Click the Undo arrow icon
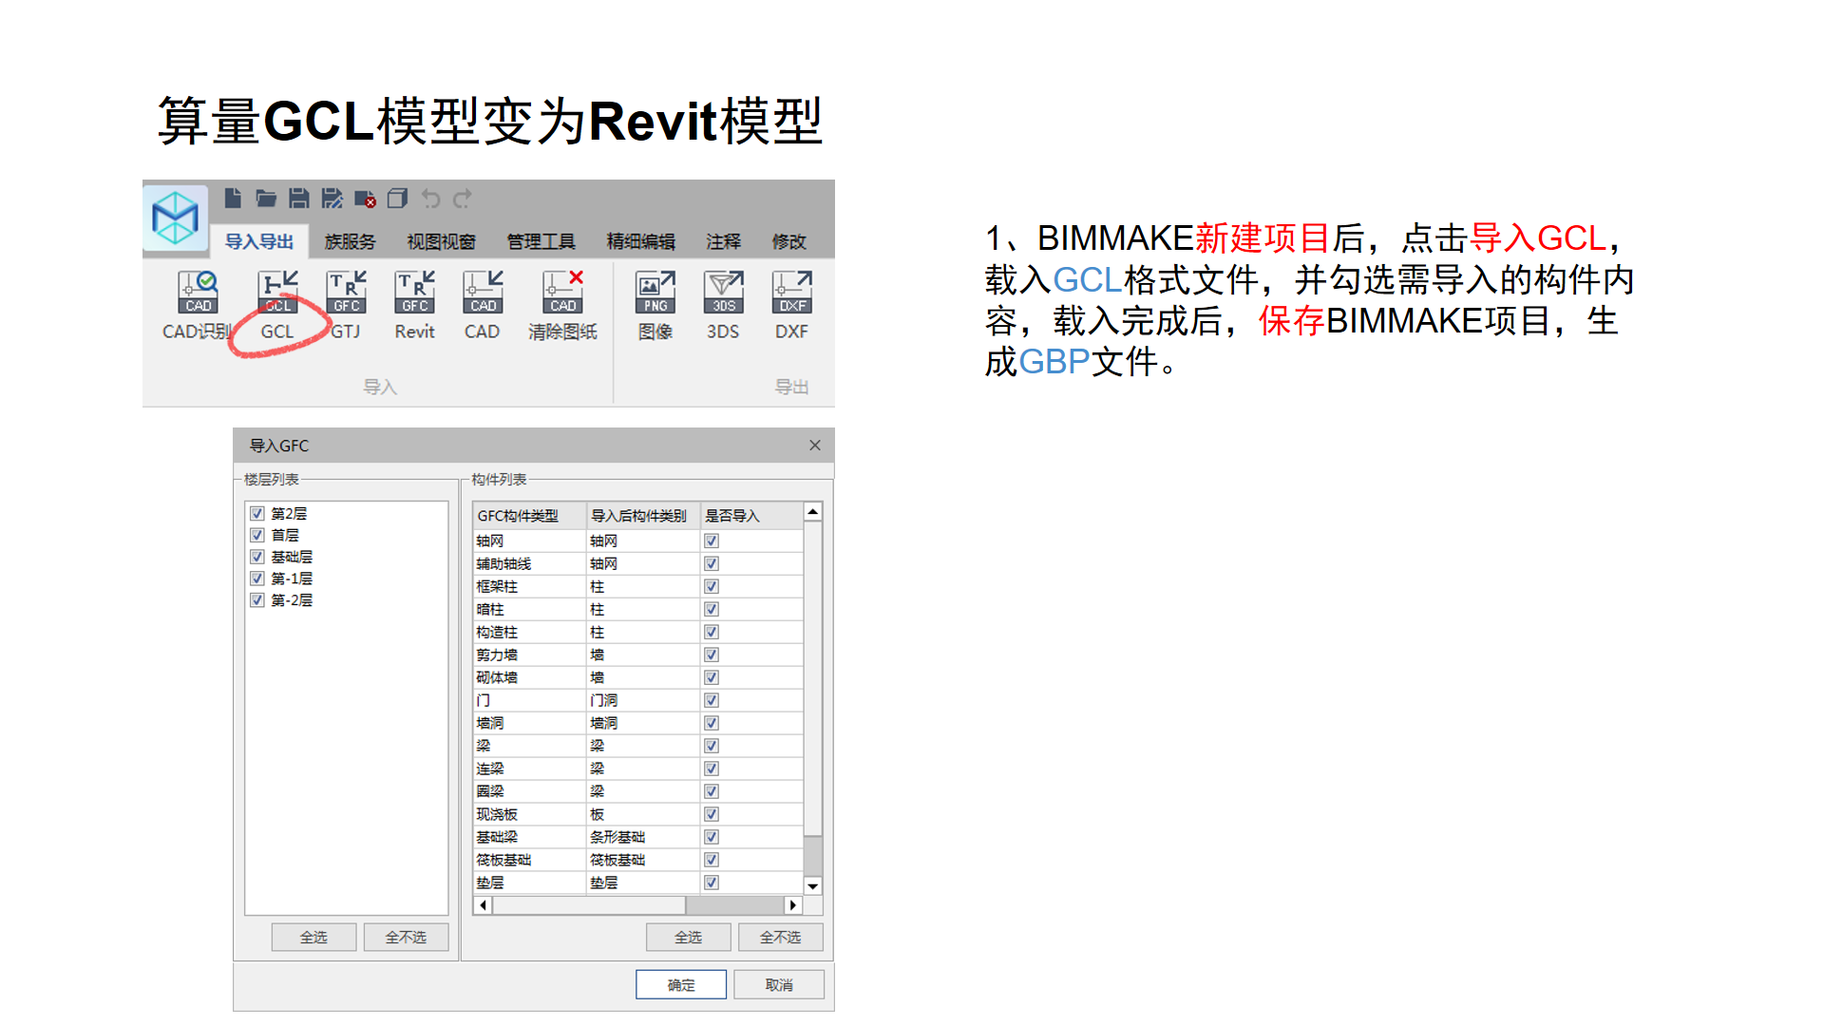The image size is (1824, 1026). coord(430,199)
